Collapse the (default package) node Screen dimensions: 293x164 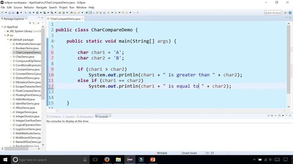(8, 40)
